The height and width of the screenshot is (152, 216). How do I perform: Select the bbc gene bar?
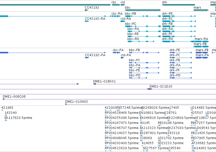[x=143, y=10]
